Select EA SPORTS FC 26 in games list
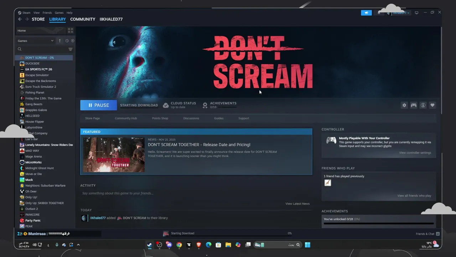This screenshot has width=456, height=257. [38, 69]
